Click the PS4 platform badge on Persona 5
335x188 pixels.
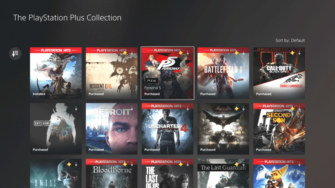pos(151,81)
